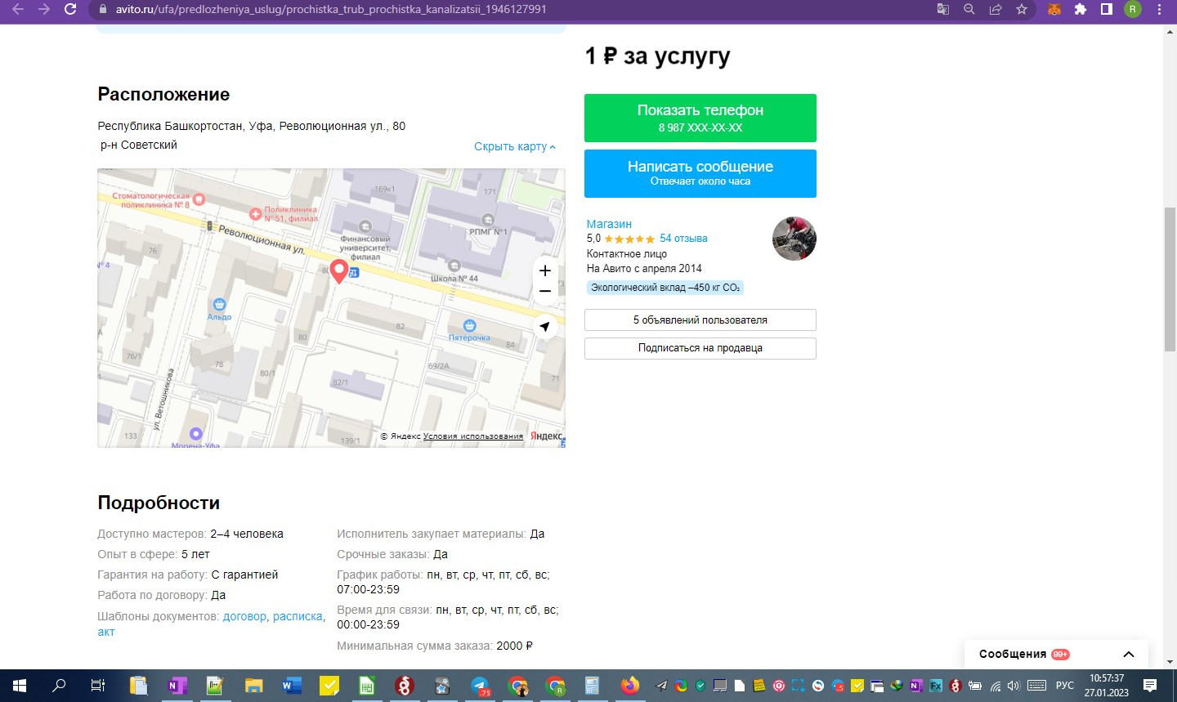Image resolution: width=1177 pixels, height=702 pixels.
Task: Click the Гарантия на работу: С гарантией text
Action: pyautogui.click(x=188, y=575)
